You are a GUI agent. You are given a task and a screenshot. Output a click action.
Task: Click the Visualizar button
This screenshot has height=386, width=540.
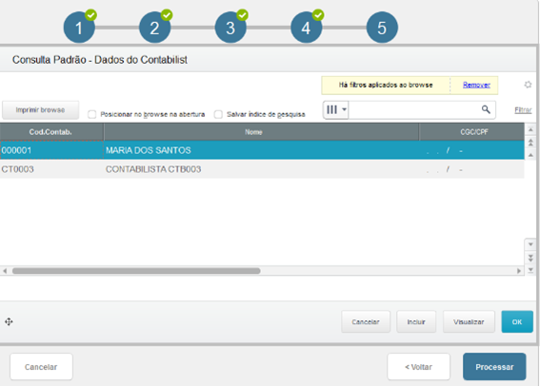469,321
